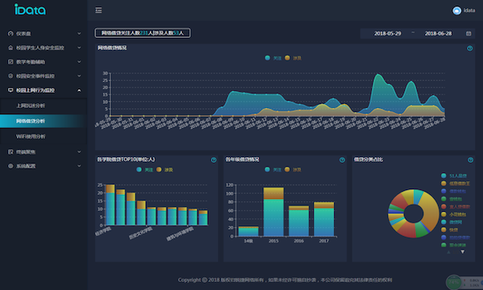Image resolution: width=483 pixels, height=290 pixels.
Task: Click the help icon of the top area chart panel
Action: coord(470,48)
